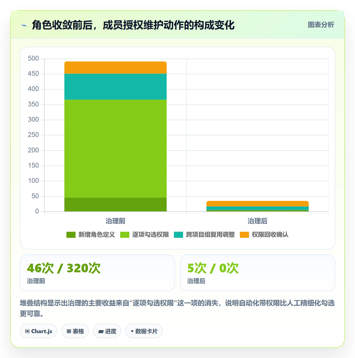The width and height of the screenshot is (355, 358).
Task: Click the 权限回收确认 legend label
Action: pyautogui.click(x=270, y=235)
